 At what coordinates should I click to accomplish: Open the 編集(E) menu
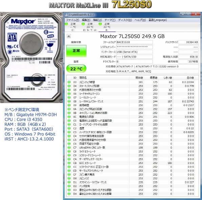tap(86, 20)
